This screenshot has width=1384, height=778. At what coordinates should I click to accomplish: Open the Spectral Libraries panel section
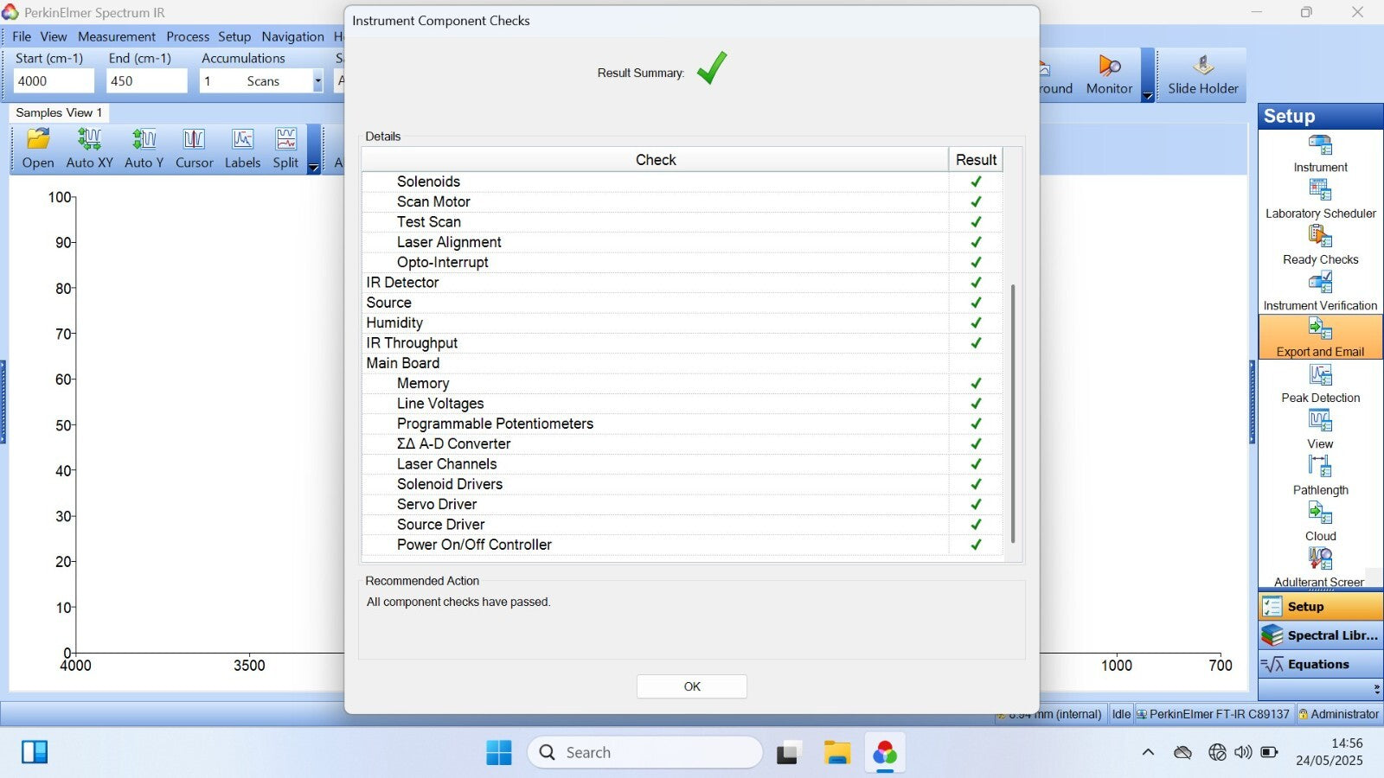coord(1320,635)
